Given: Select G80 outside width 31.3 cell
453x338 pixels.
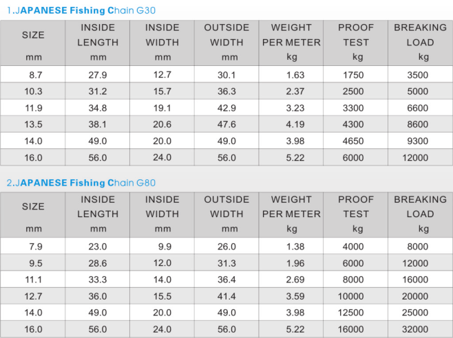Looking at the screenshot, I should coord(226,263).
